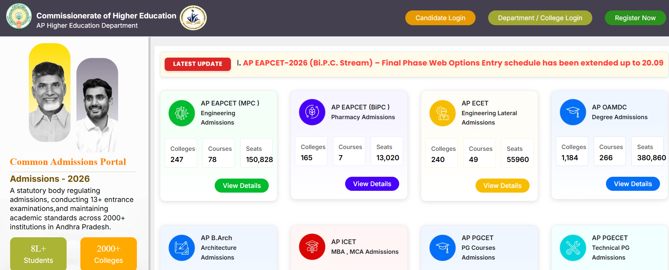Click Courses 49 stat in ECET card
The width and height of the screenshot is (669, 270).
480,153
